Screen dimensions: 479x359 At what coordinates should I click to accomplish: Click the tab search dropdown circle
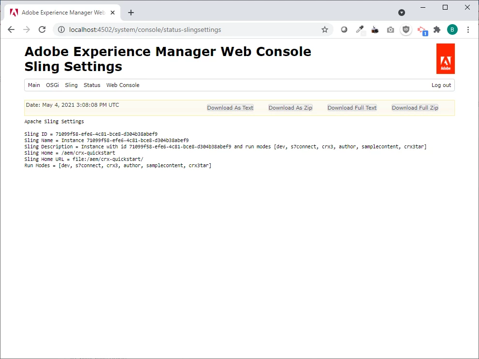click(x=402, y=13)
